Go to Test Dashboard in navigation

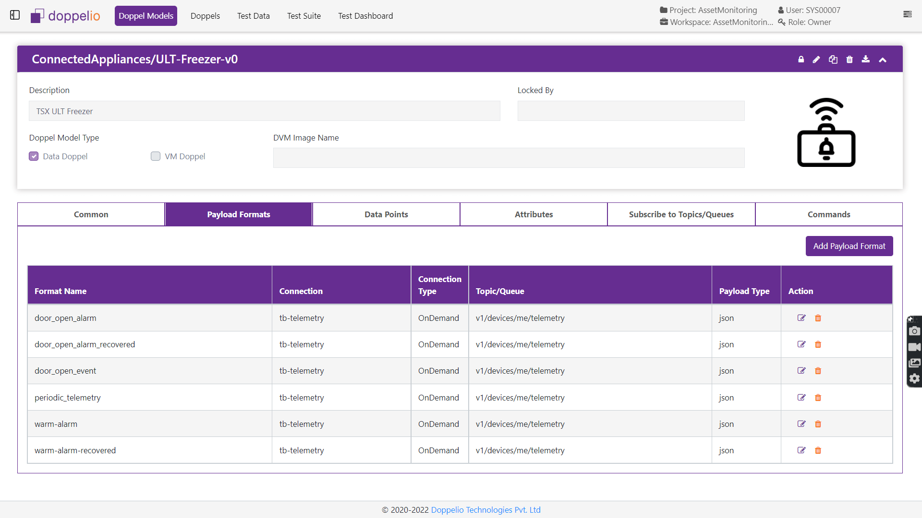[365, 16]
